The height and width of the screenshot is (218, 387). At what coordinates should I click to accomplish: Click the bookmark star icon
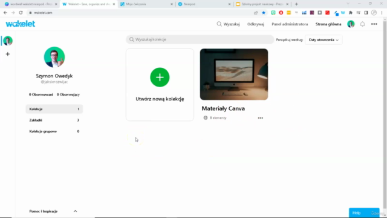[264, 13]
